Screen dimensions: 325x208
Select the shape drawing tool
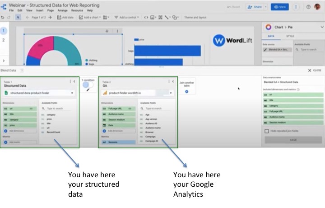point(175,18)
